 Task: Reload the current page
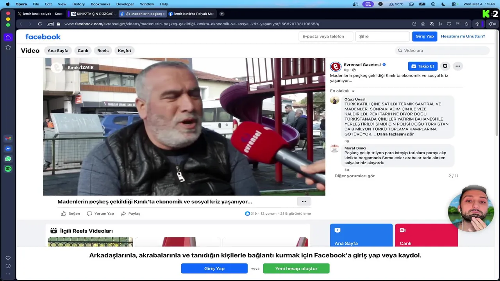click(40, 24)
